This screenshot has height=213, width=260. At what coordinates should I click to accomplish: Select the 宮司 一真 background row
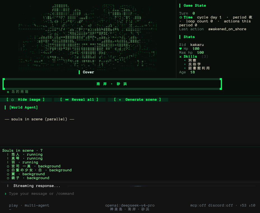(x=34, y=166)
